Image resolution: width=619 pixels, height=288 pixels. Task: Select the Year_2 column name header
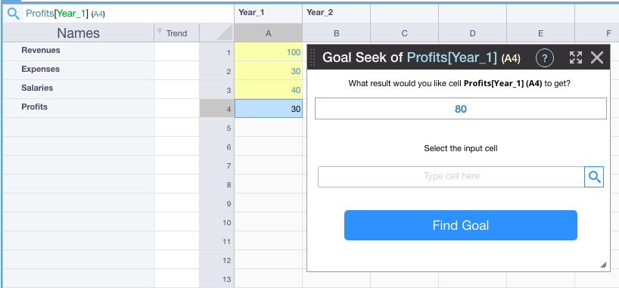click(x=336, y=13)
